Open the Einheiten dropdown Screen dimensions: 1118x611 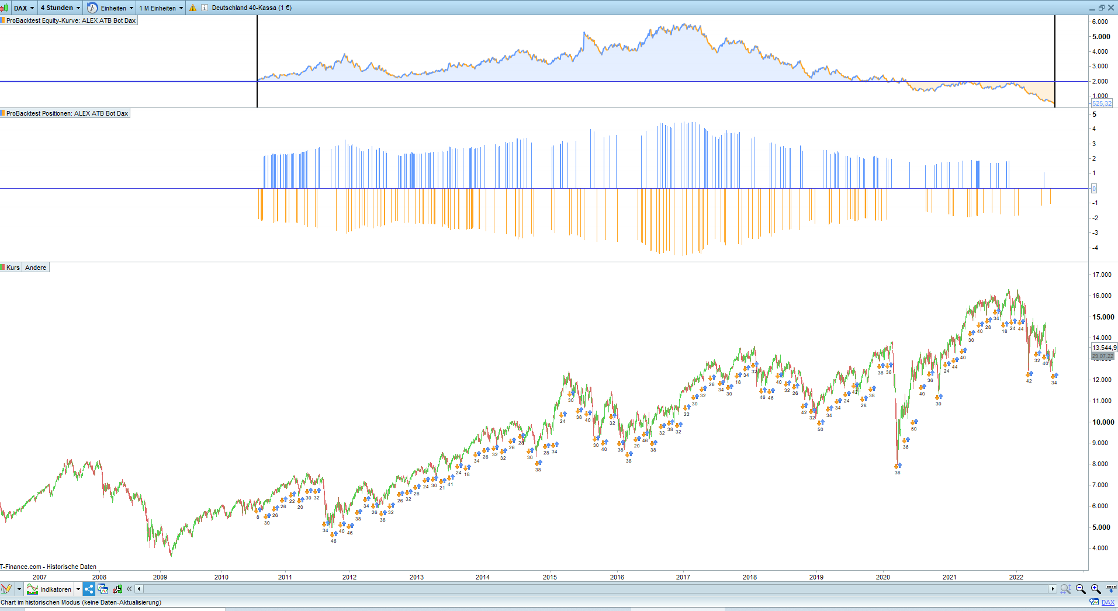[x=117, y=8]
